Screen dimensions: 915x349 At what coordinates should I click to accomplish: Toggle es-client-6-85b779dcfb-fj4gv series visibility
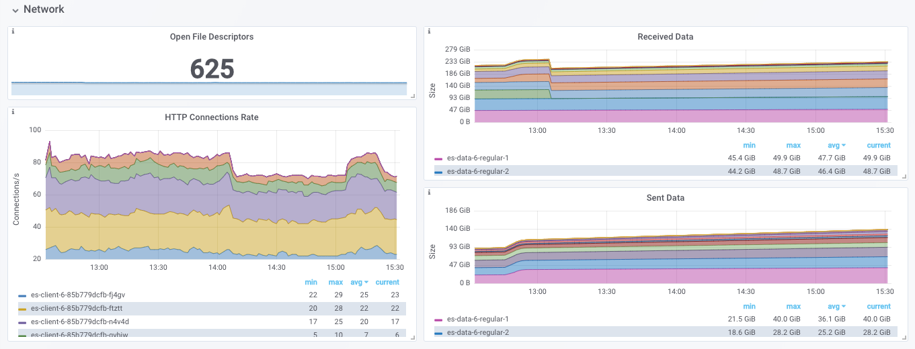tap(78, 295)
